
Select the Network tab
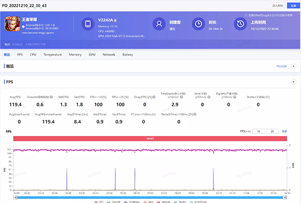(109, 54)
